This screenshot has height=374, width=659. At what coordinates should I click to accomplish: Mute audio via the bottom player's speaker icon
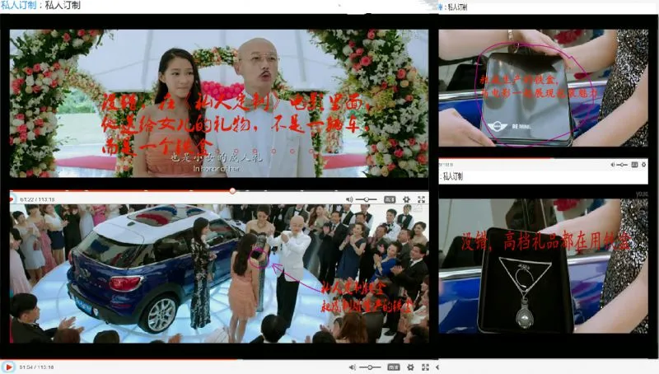tap(353, 367)
